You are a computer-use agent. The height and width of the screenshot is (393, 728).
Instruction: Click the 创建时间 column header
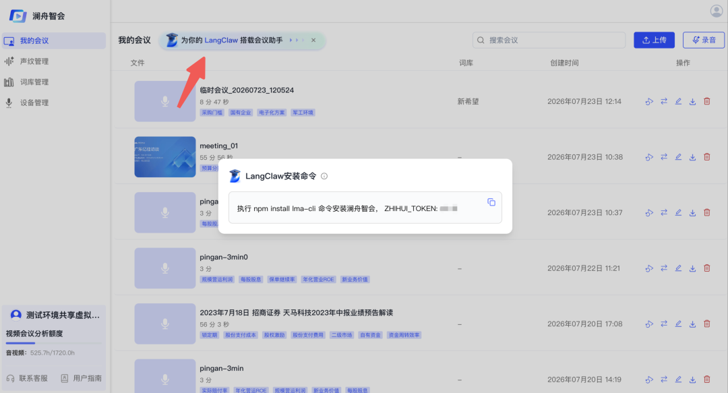(564, 63)
